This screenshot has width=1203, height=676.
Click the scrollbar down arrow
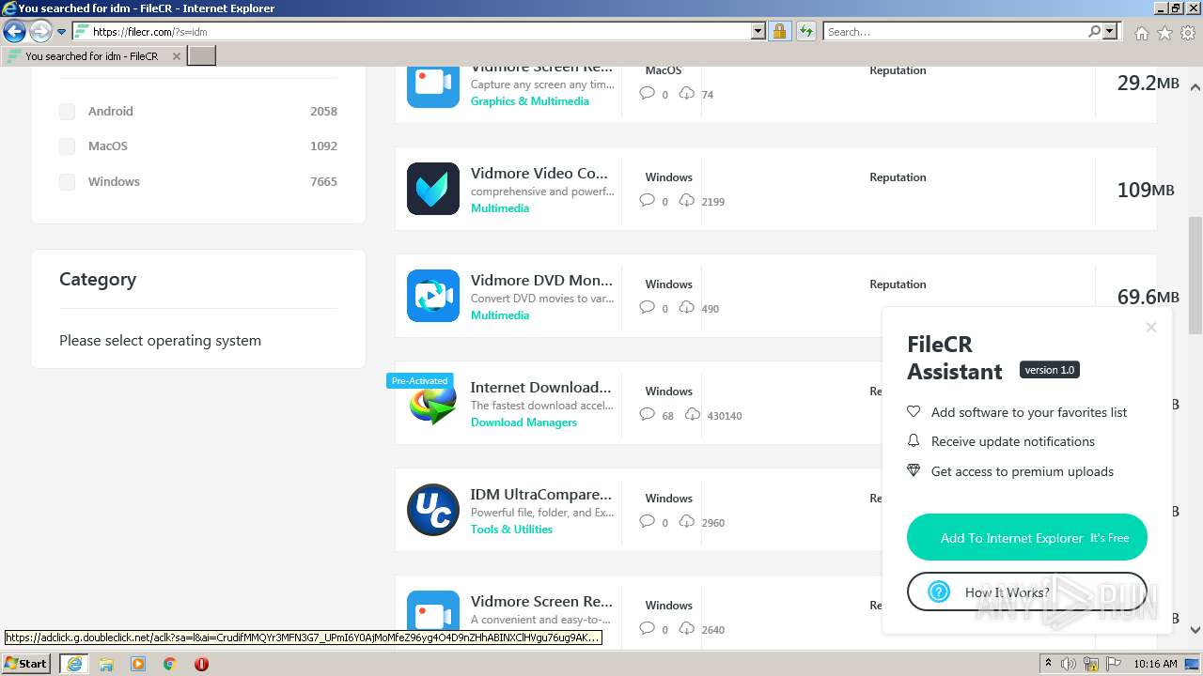point(1195,630)
